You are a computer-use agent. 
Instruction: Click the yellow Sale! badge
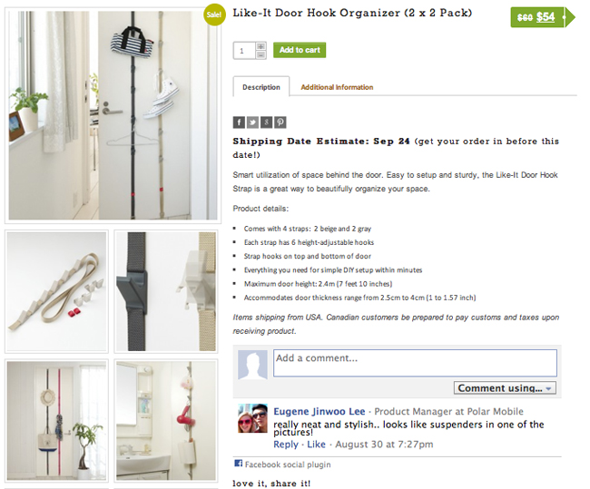click(213, 15)
